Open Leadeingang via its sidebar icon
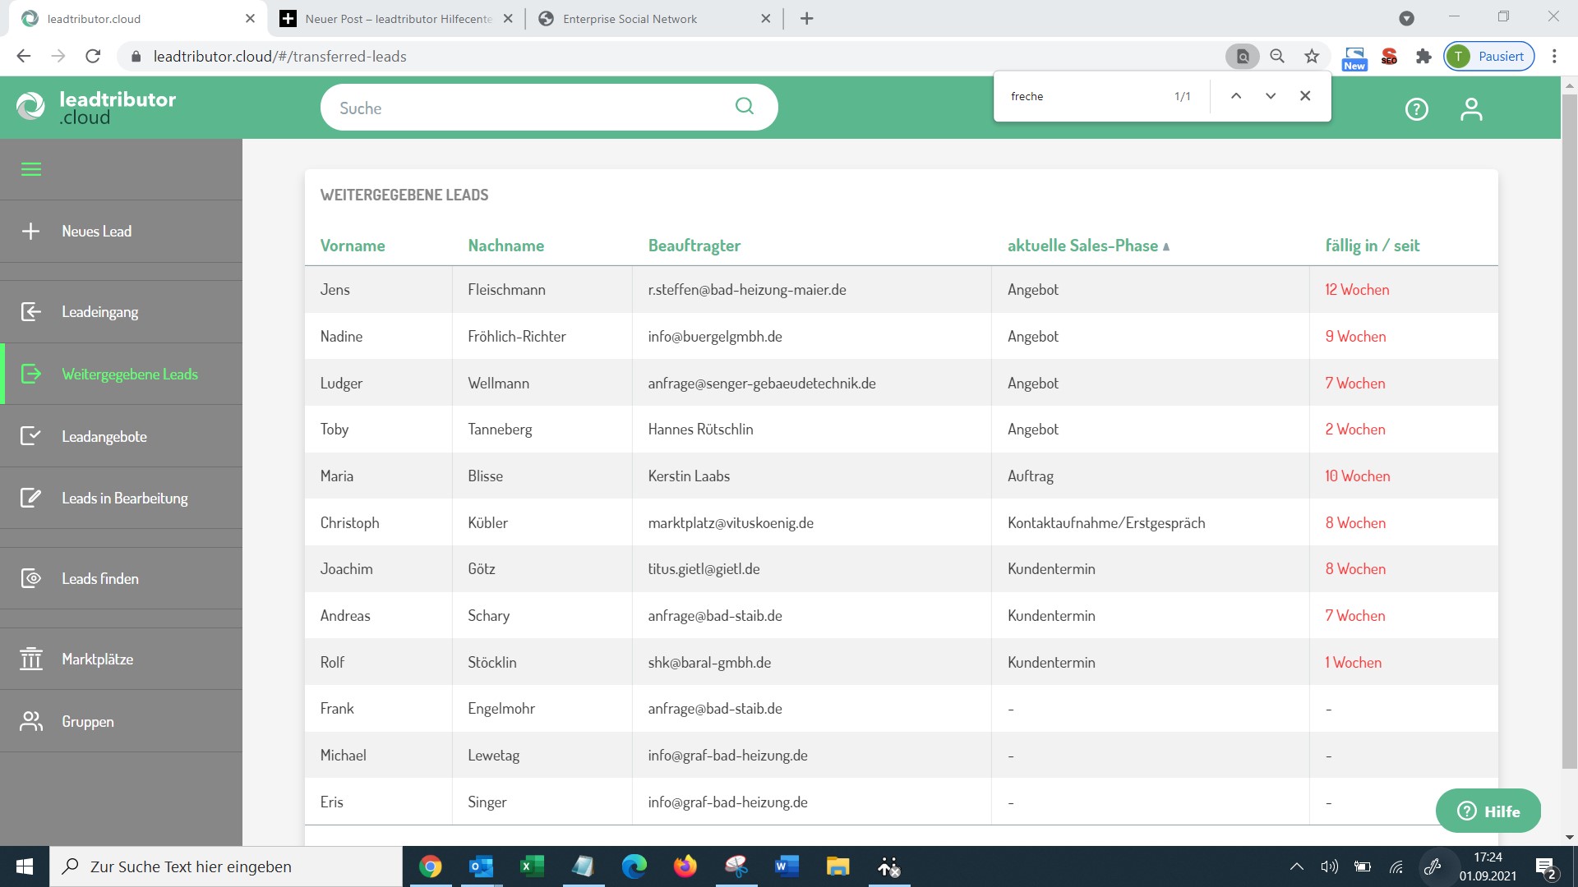 (30, 312)
